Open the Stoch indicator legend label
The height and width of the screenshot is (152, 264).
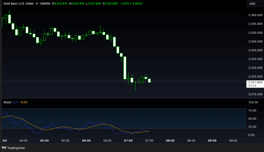click(8, 102)
